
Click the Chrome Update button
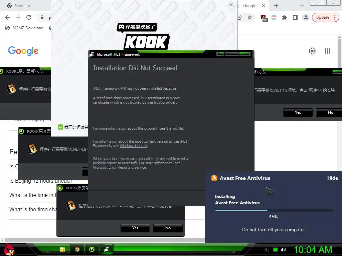click(x=323, y=17)
